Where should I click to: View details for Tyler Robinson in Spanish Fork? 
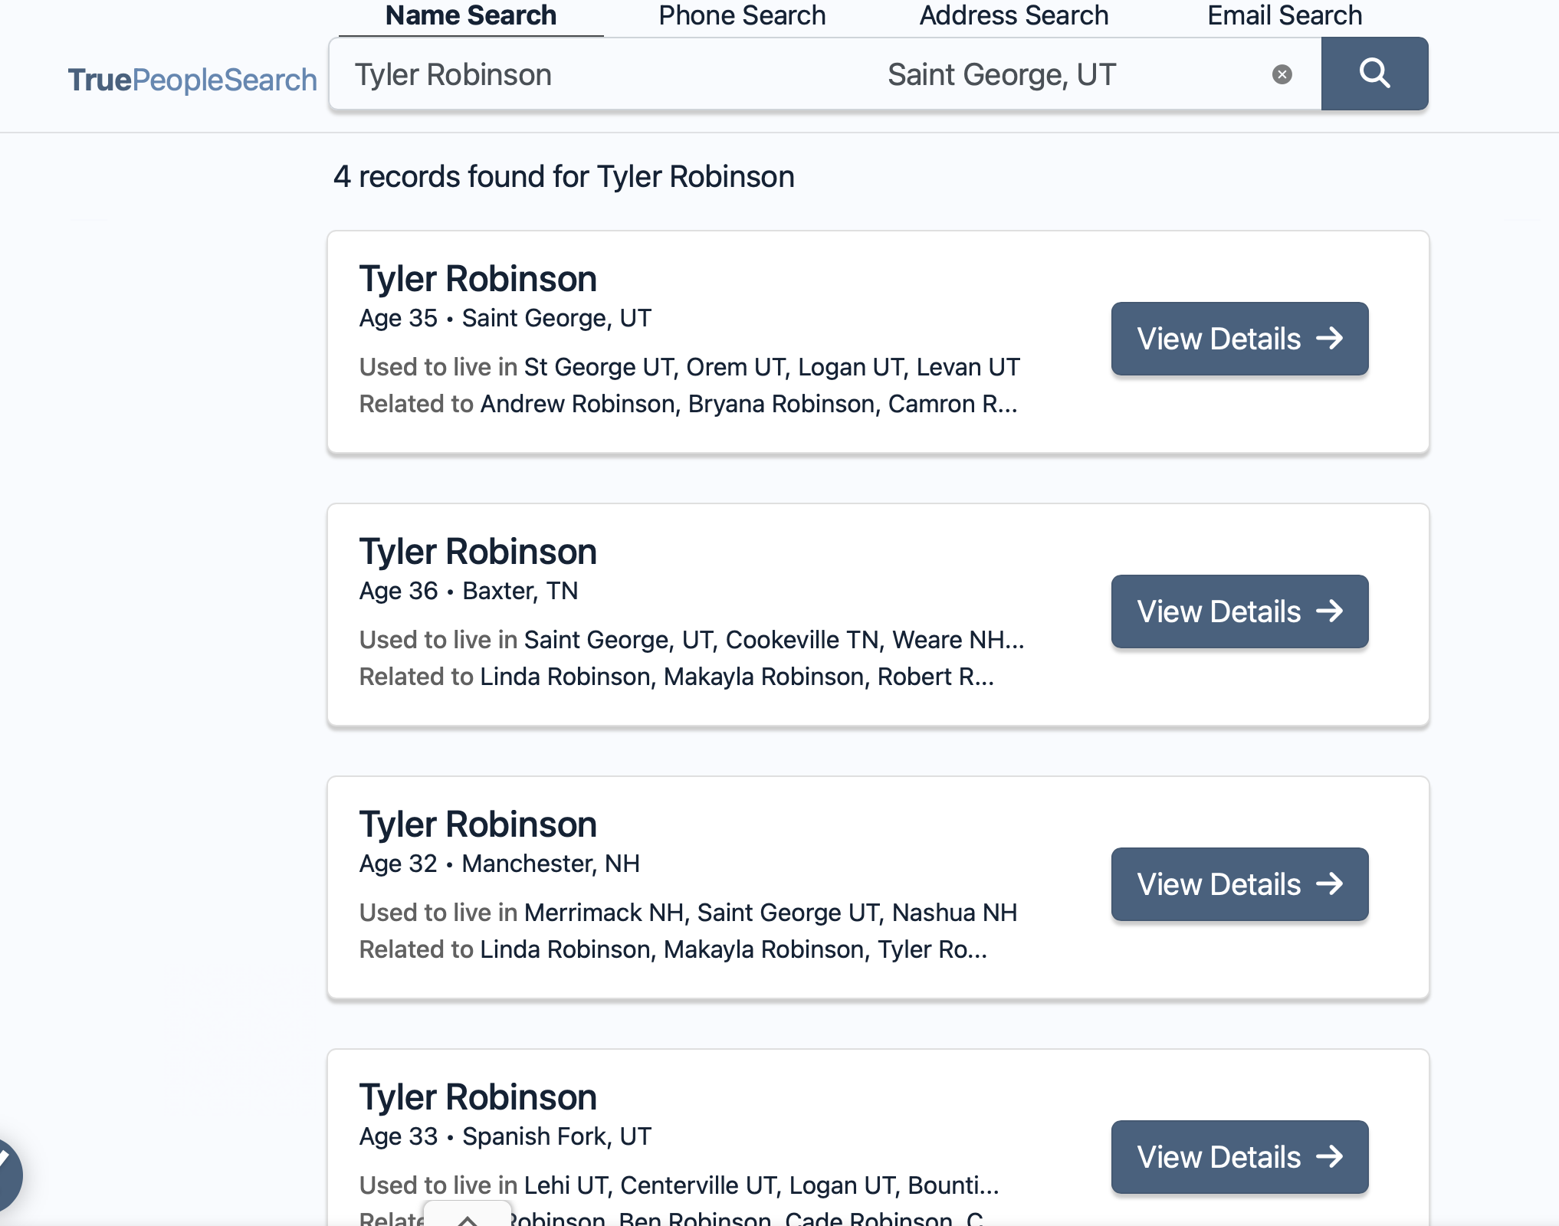(1239, 1157)
